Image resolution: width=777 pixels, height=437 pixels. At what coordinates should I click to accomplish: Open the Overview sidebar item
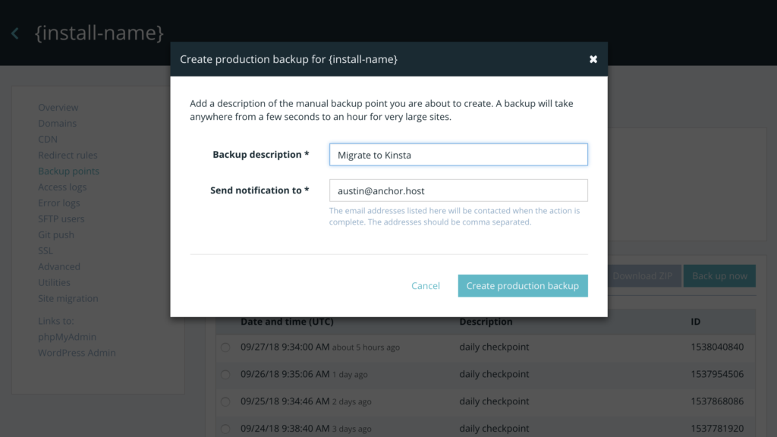58,108
